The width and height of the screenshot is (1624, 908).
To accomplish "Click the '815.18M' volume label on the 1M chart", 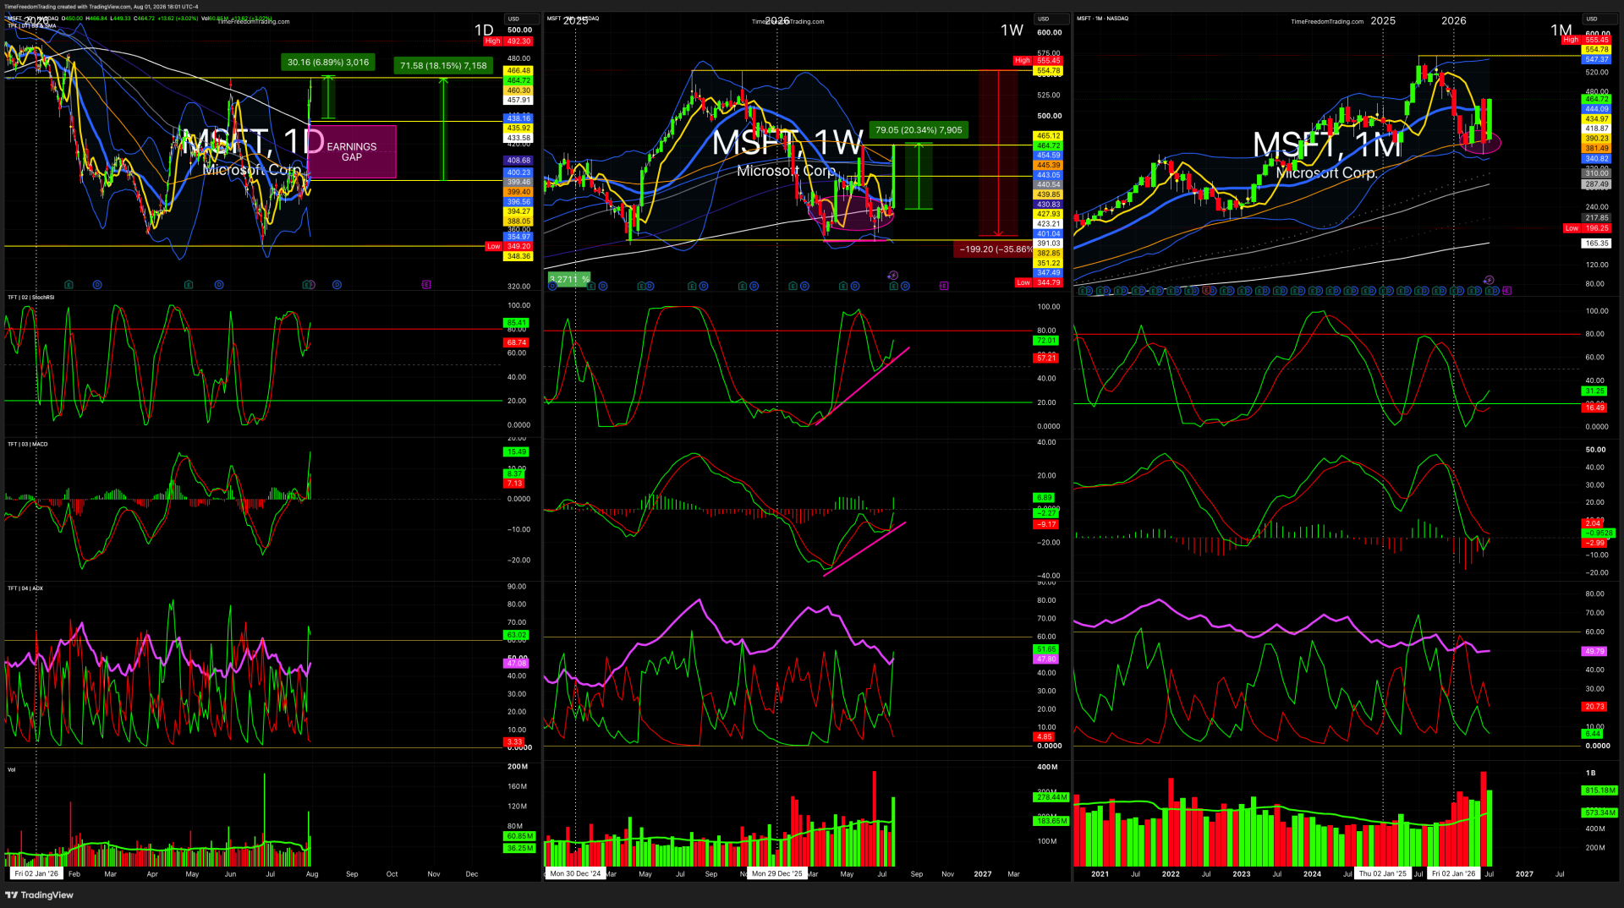I will (1599, 790).
